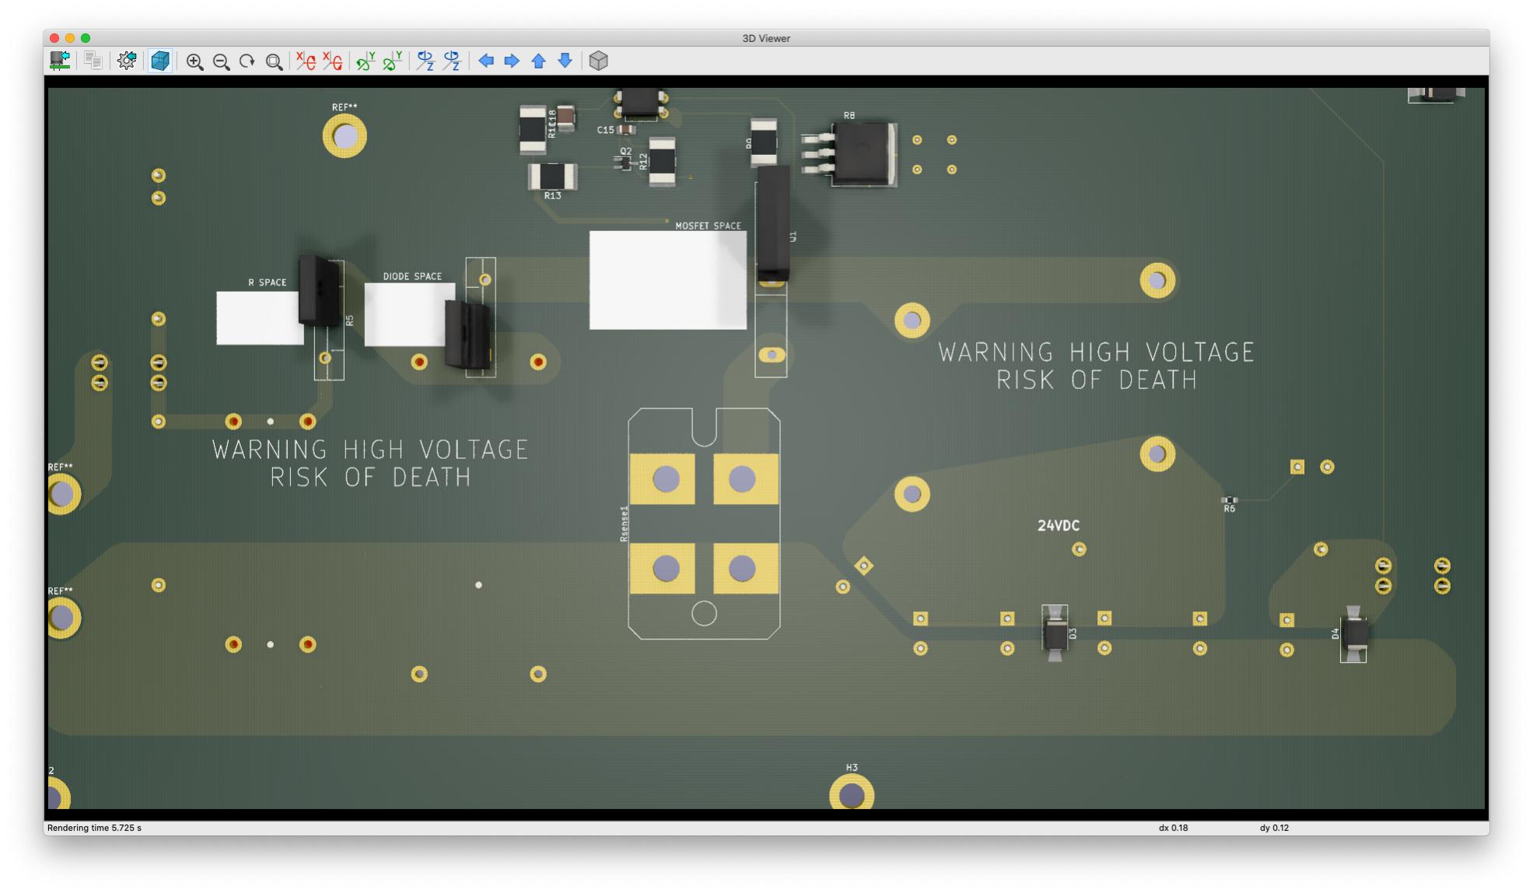This screenshot has height=893, width=1533.
Task: Click the white MOSFET SPACE rectangle
Action: pyautogui.click(x=667, y=280)
